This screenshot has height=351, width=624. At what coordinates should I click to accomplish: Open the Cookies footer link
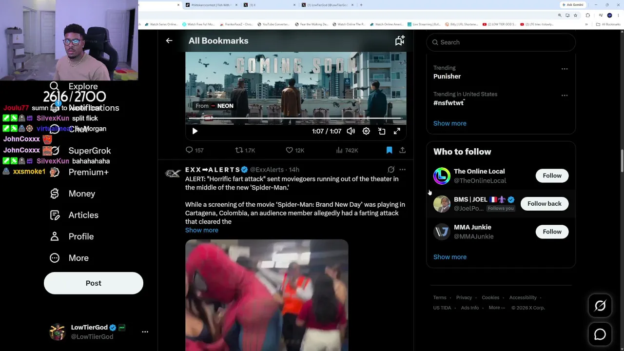[490, 297]
